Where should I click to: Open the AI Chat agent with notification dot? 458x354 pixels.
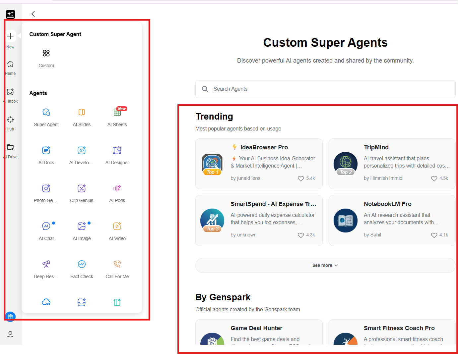point(46,230)
